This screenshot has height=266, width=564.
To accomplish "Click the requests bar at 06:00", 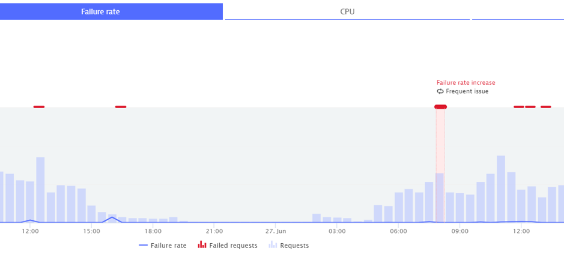I will pos(399,207).
